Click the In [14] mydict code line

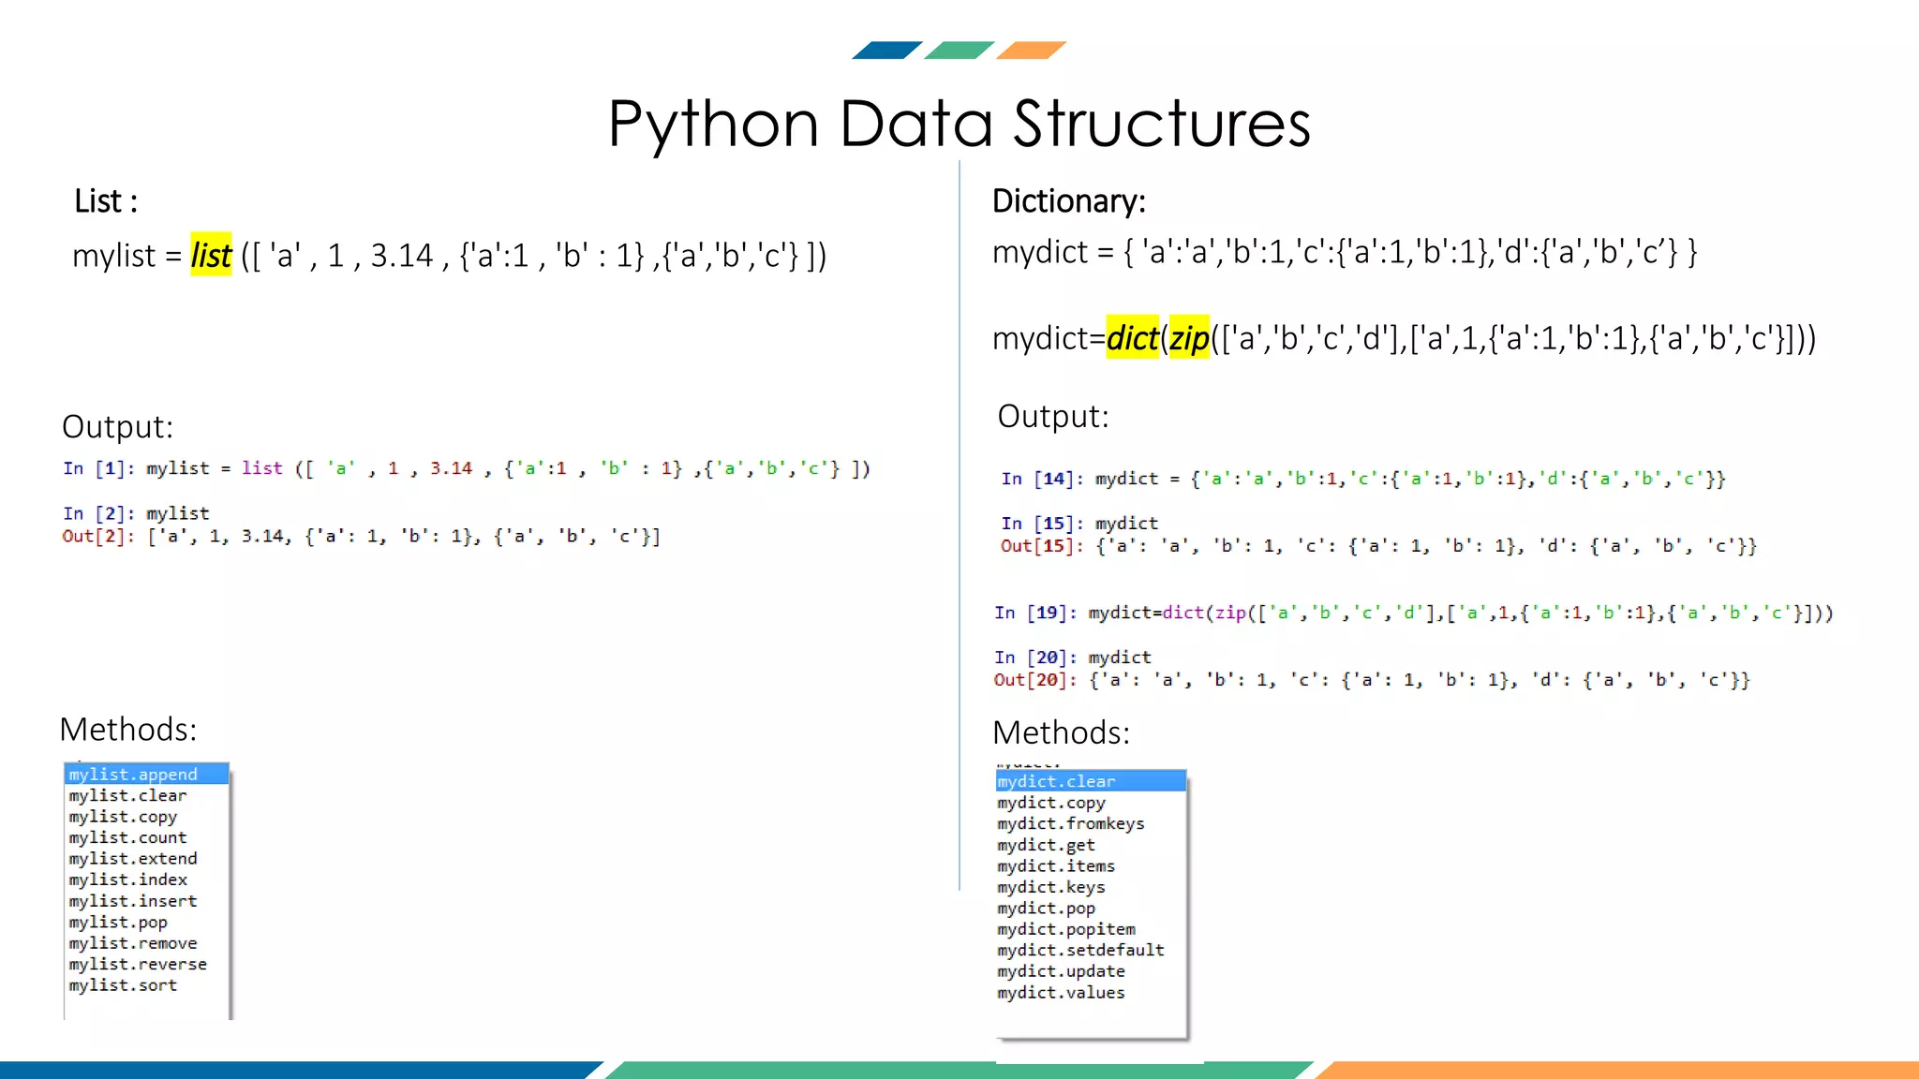tap(1363, 479)
